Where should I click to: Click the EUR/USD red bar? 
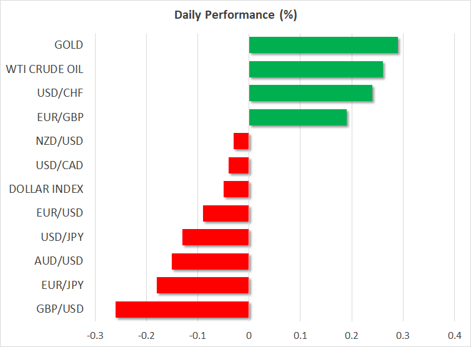[x=226, y=213]
